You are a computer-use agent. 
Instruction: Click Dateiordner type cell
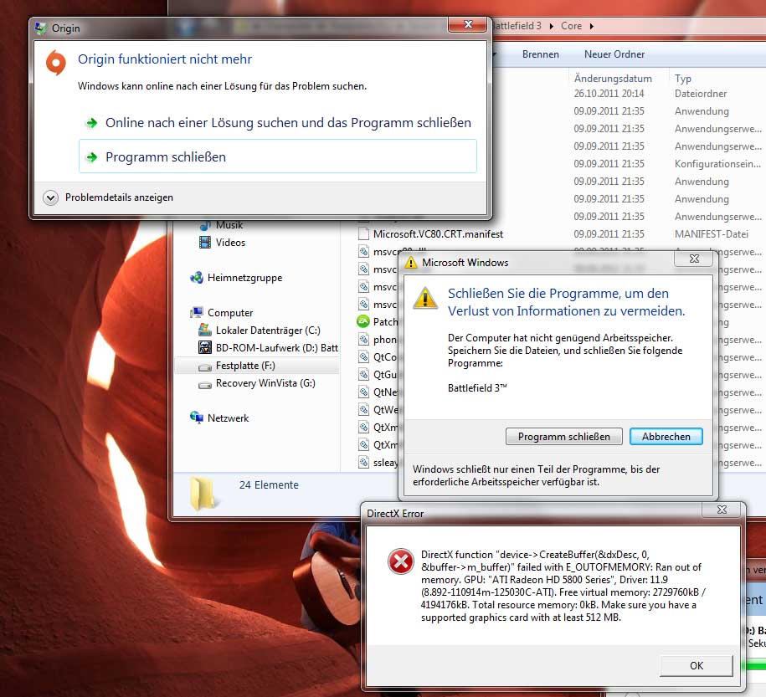(x=701, y=93)
